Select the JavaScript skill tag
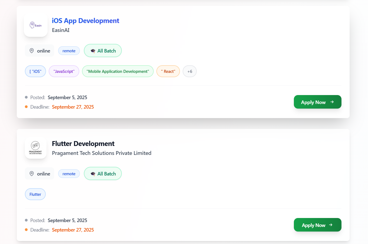The image size is (368, 244). [64, 71]
